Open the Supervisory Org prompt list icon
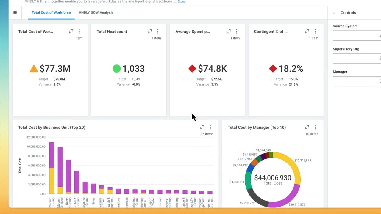Screen dimensions: 381x214 click(379, 58)
